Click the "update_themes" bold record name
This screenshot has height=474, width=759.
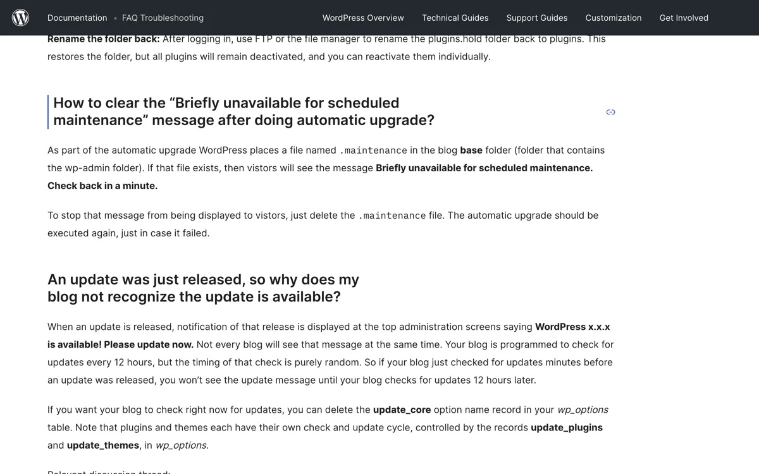[x=103, y=445]
